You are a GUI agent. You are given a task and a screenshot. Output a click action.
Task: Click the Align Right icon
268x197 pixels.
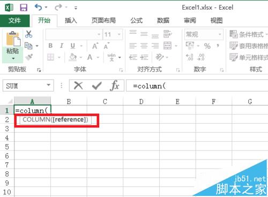(155, 46)
